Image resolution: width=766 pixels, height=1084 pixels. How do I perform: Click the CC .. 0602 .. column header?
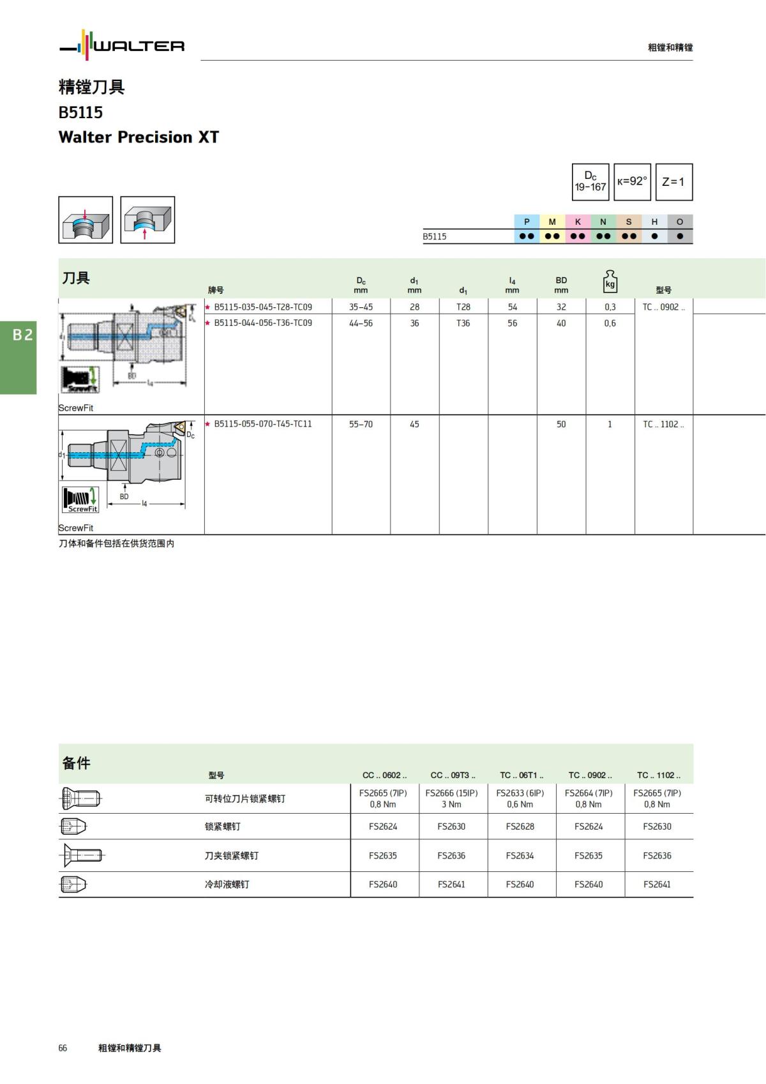384,775
